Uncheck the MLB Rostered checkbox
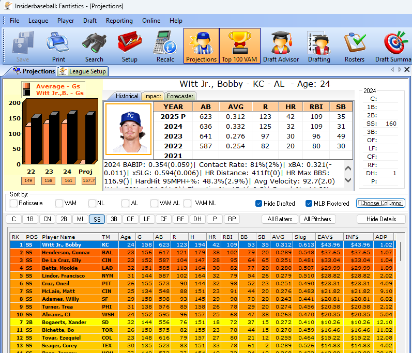Screen dimensions: 412x353 309,204
